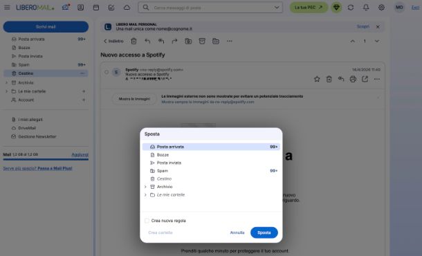The width and height of the screenshot is (422, 256).
Task: Go to next message chevron down
Action: [x=377, y=42]
